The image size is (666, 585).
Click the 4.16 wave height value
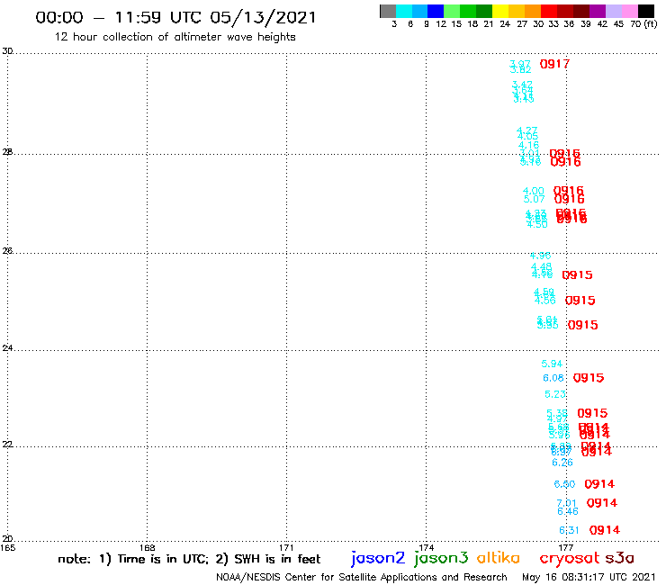pos(529,145)
